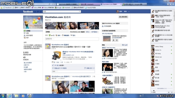Open VicoVation.com post author link
175x98 pixels.
pyautogui.click(x=60, y=45)
